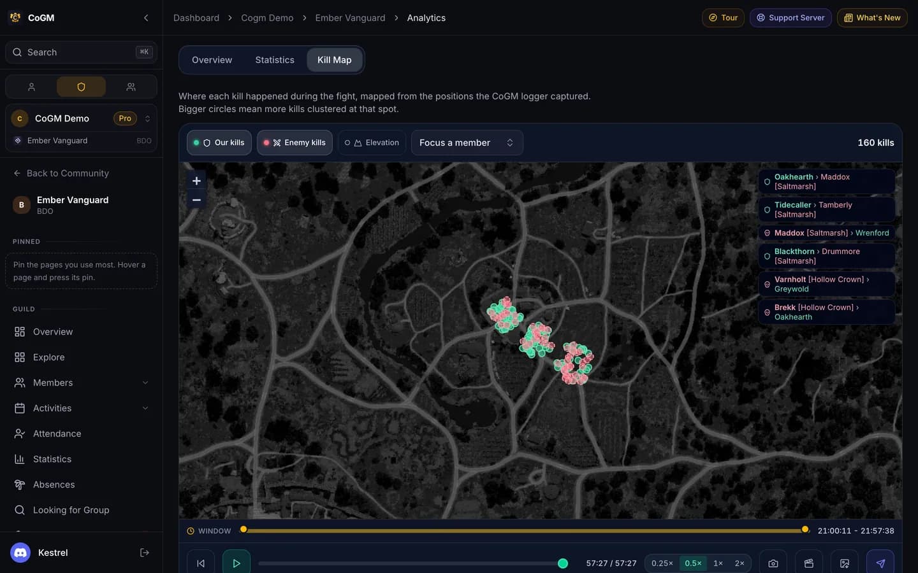Switch to the Statistics tab
This screenshot has height=573, width=918.
275,60
